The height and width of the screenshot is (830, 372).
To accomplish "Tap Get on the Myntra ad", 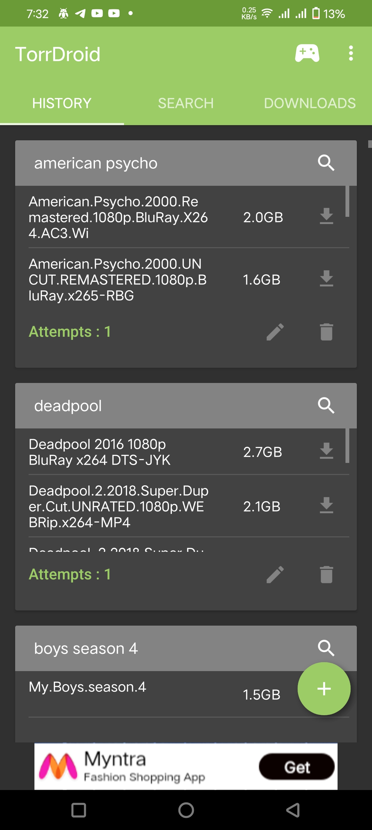I will [x=297, y=767].
